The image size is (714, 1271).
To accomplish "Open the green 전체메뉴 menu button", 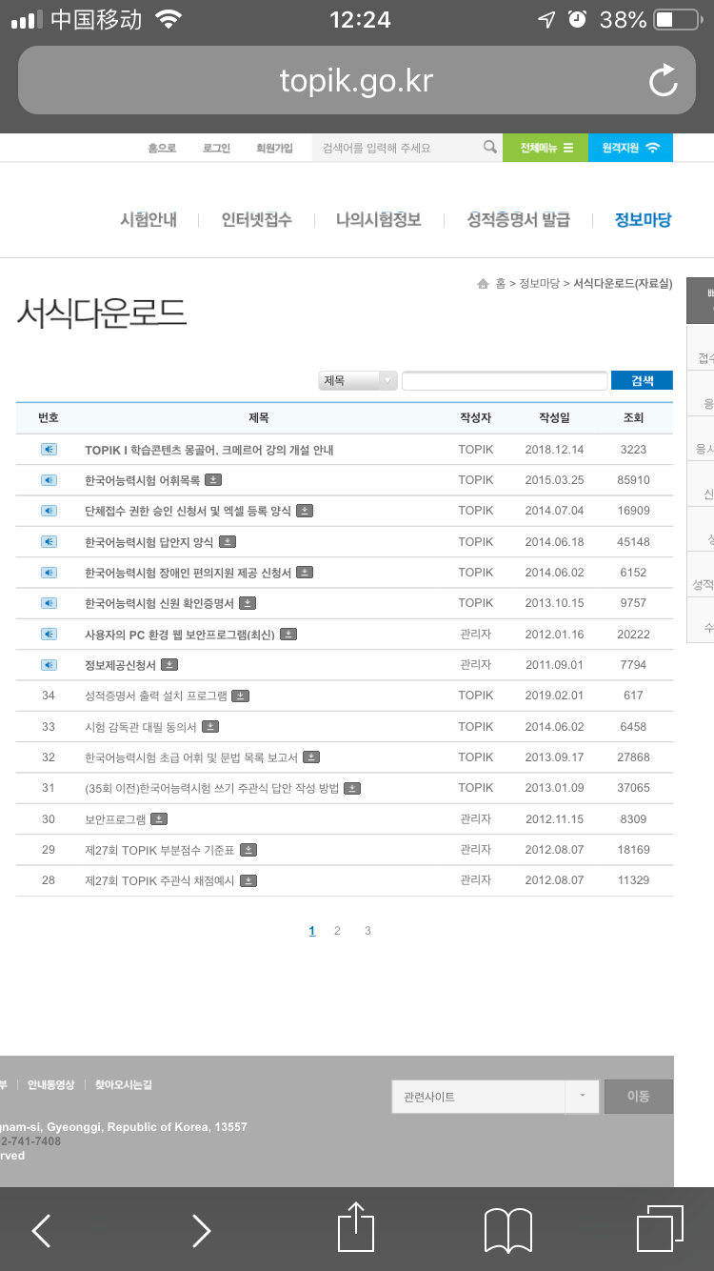I will pyautogui.click(x=545, y=148).
